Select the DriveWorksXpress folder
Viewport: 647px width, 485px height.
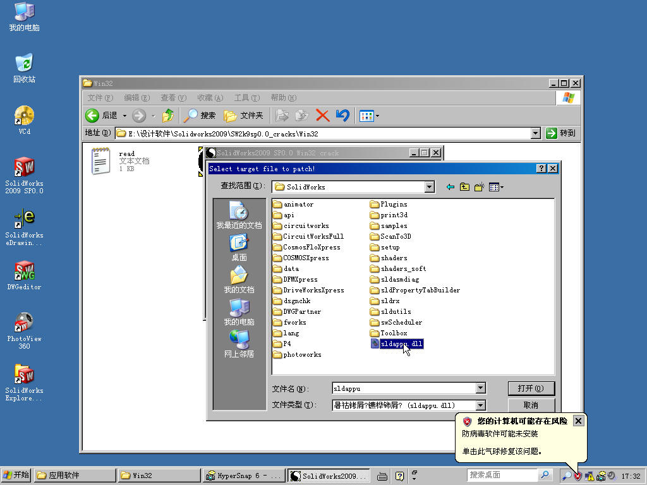308,290
